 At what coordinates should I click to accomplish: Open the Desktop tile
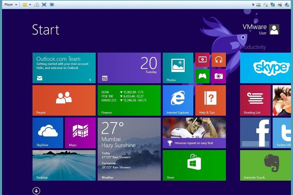click(64, 165)
